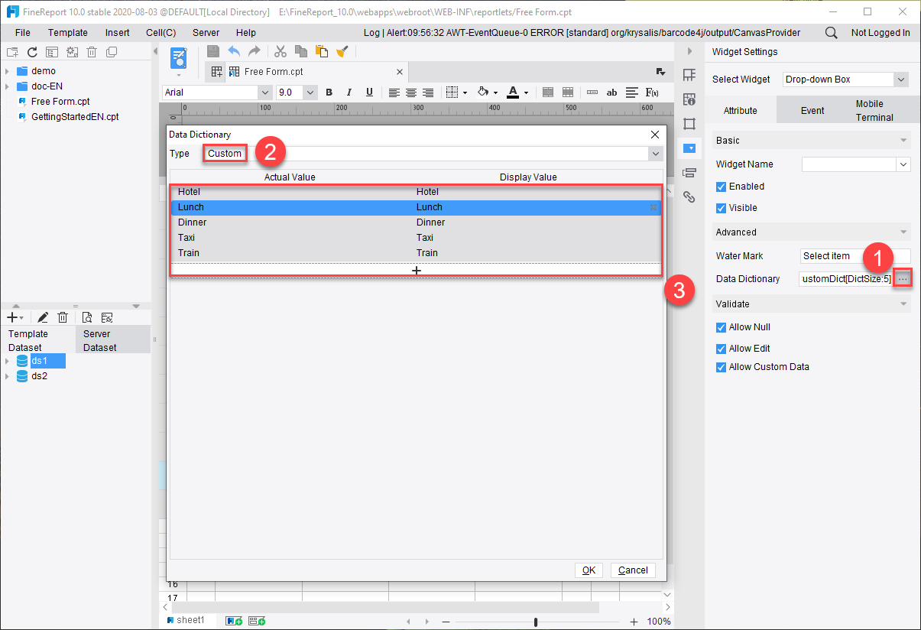Click the New folder icon in file panel
This screenshot has width=921, height=630.
click(x=12, y=52)
